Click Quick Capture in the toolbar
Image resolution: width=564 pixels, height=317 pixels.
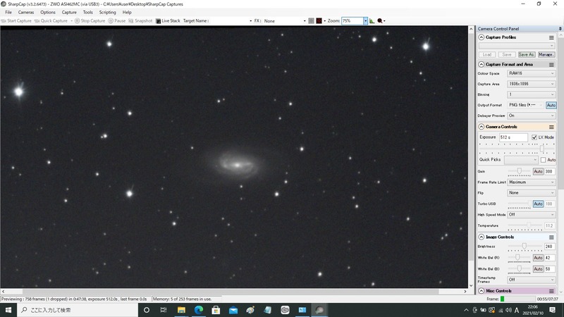coord(51,21)
